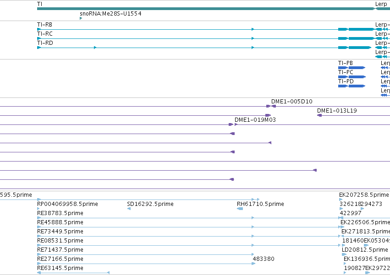The height and width of the screenshot is (275, 390).
Task: Click the 422997 feature label
Action: 351,213
